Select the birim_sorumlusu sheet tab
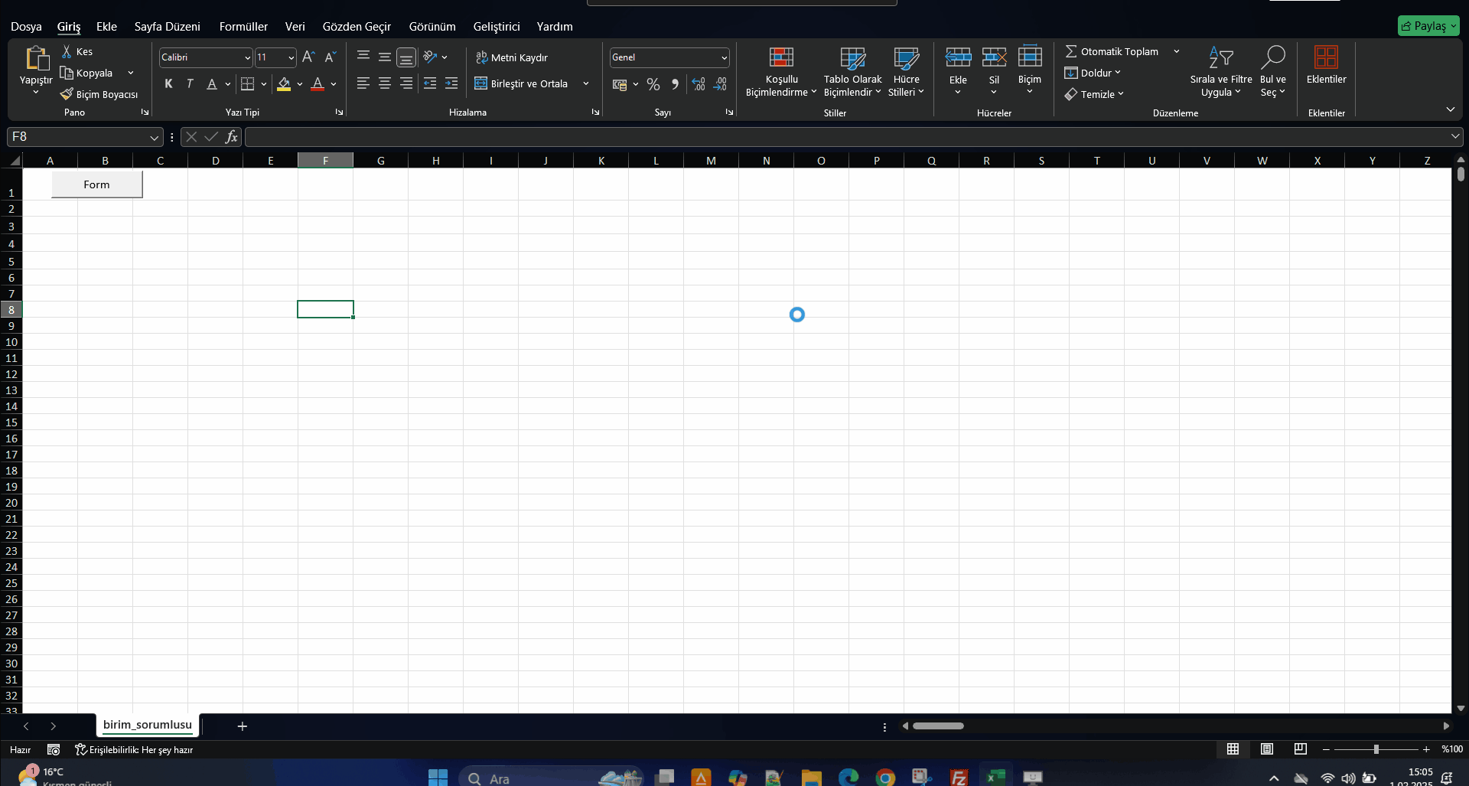 pos(147,725)
